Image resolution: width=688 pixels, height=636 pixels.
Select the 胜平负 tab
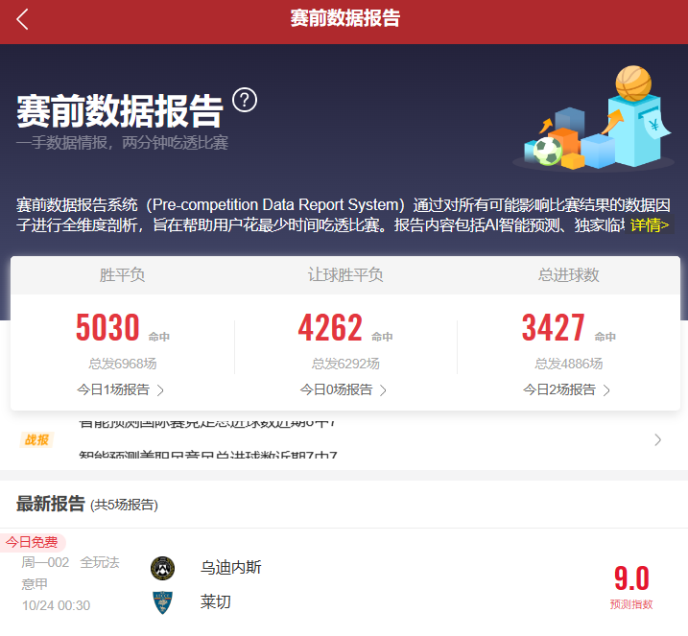122,275
